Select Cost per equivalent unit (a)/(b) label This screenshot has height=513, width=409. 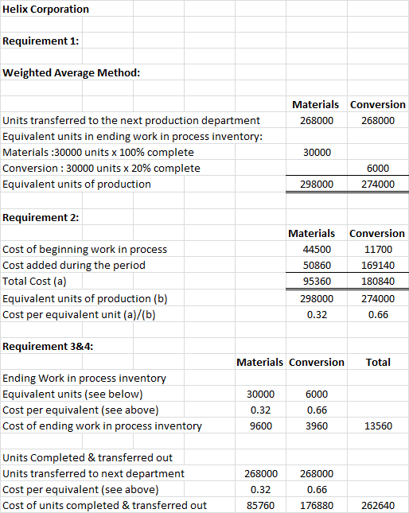pyautogui.click(x=79, y=315)
